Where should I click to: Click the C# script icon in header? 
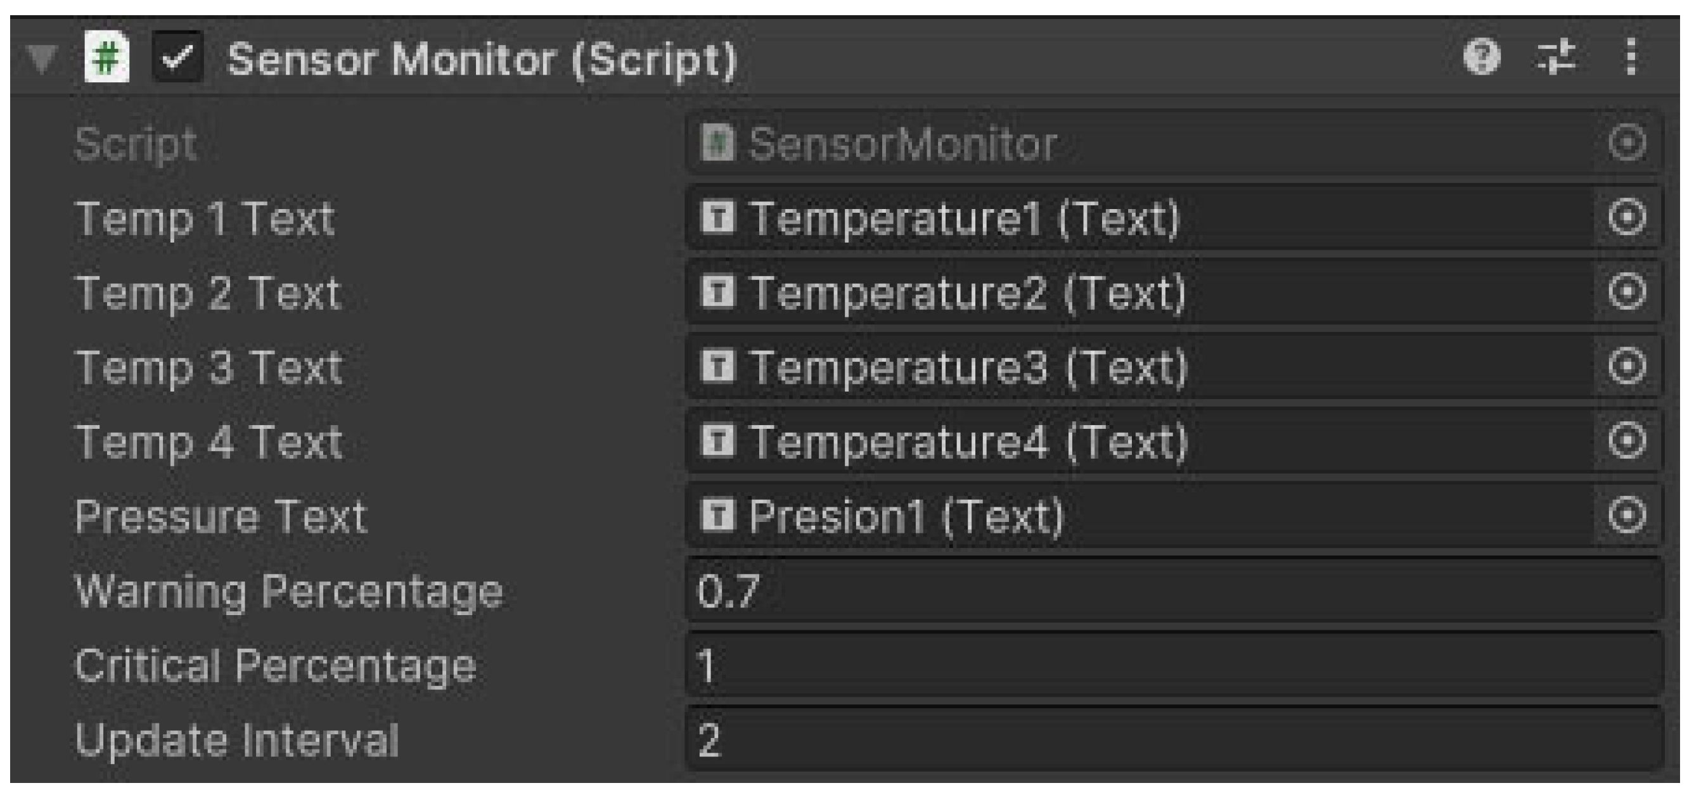click(107, 58)
